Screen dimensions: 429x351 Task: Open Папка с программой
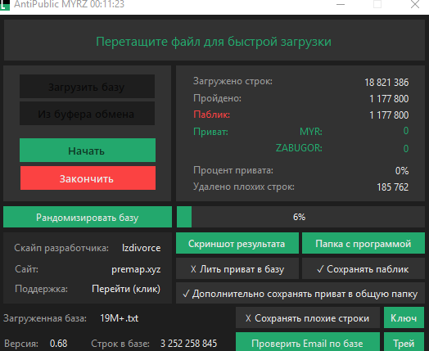364,243
